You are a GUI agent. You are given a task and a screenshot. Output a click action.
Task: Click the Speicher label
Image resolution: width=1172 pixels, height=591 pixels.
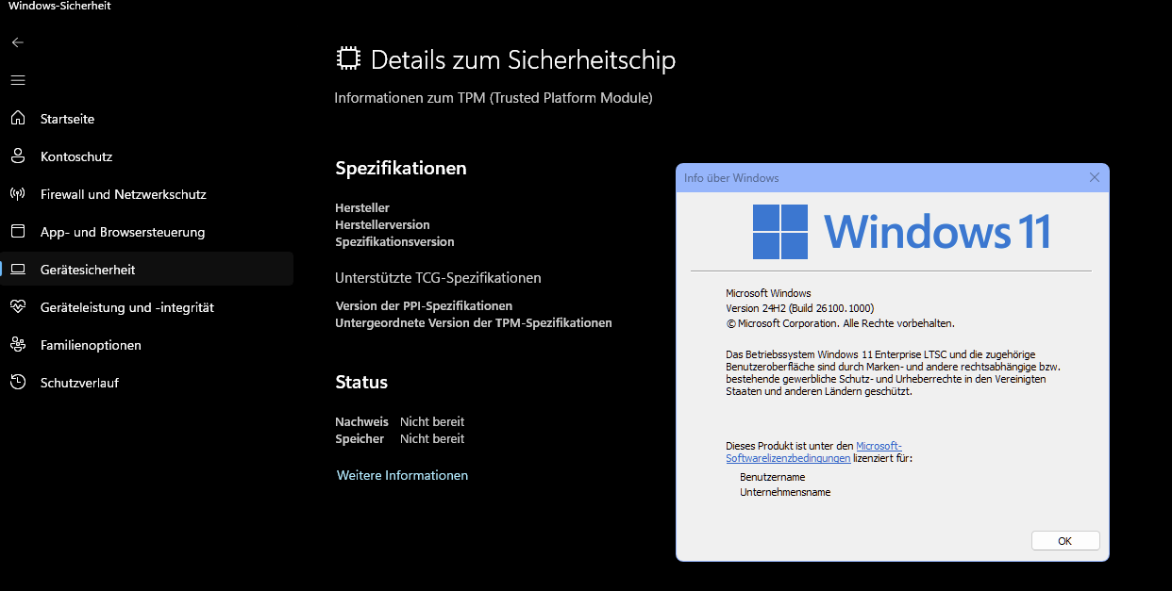click(360, 438)
